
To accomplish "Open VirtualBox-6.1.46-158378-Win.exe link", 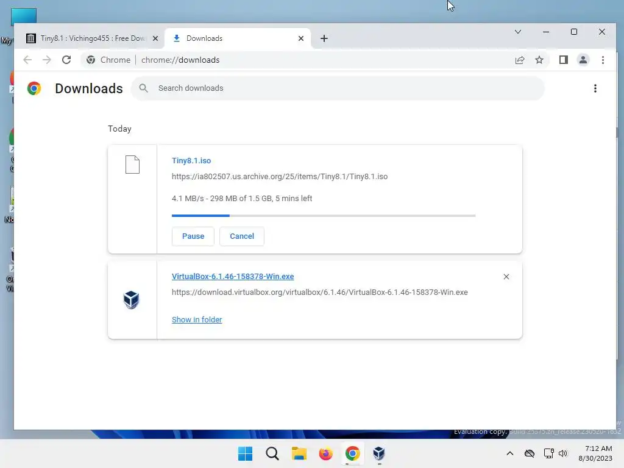I will [233, 277].
